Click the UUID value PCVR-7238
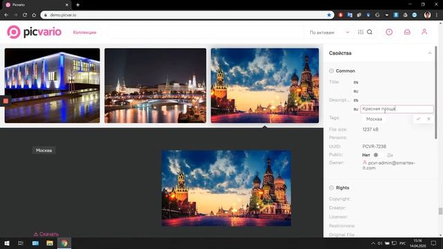This screenshot has height=249, width=443. click(374, 146)
